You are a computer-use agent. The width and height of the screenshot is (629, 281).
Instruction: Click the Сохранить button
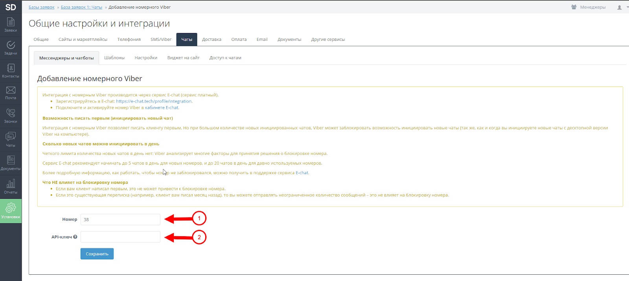click(x=97, y=254)
